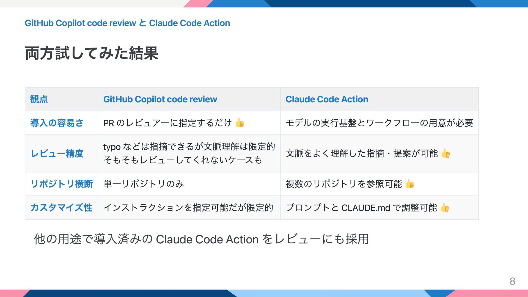This screenshot has width=528, height=297.
Task: Select the 観点 column header
Action: [39, 99]
